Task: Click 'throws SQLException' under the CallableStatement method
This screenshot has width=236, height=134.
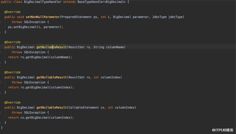Action: click(x=28, y=113)
